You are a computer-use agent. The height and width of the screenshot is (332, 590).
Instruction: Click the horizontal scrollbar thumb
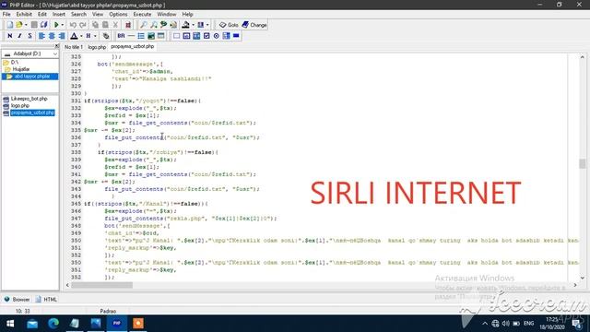102,285
